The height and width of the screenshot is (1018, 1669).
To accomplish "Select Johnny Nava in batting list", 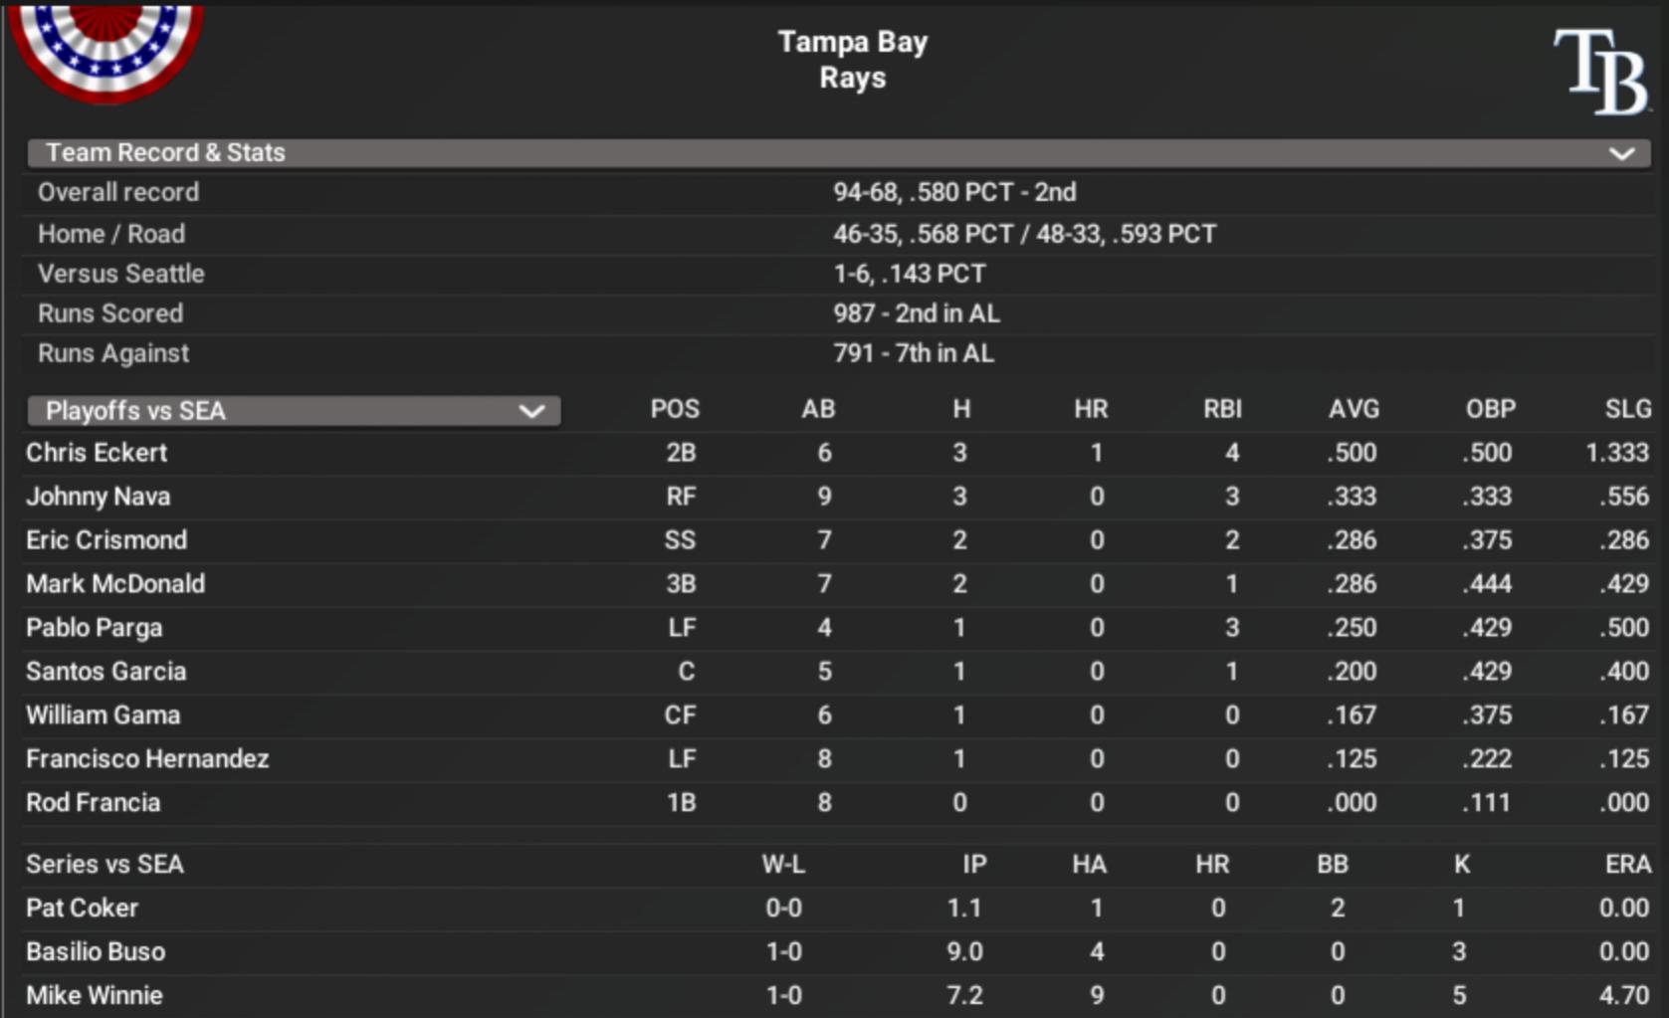I will tap(98, 497).
